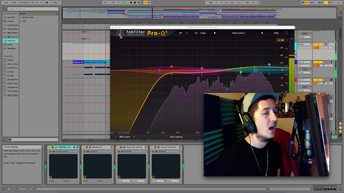
Task: Click the MIDI Arrangement Overdub plus button
Action: click(139, 3)
